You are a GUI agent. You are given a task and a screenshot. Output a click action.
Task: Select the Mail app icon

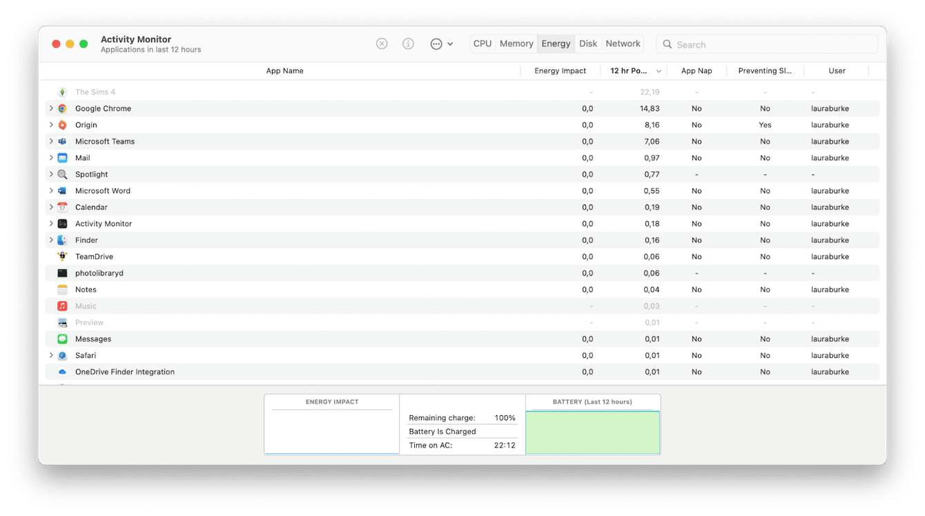62,157
